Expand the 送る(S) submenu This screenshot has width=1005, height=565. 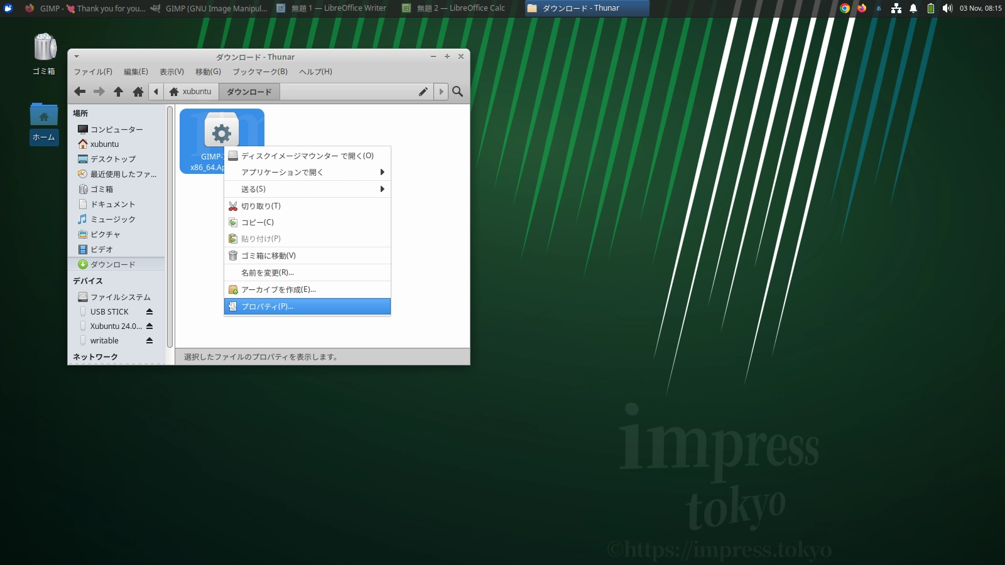point(307,189)
